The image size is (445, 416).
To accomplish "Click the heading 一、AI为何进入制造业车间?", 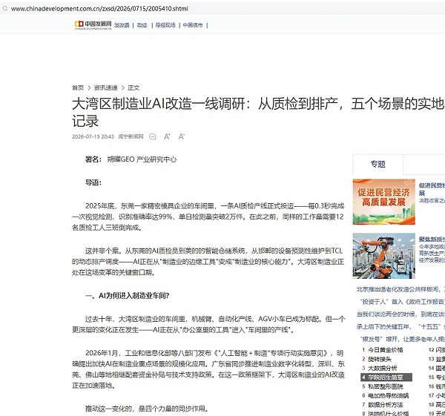I will point(127,296).
